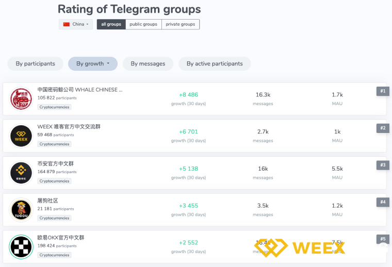Click the Binance Chinese group avatar
Screen dimensions: 392x267
pos(21,173)
